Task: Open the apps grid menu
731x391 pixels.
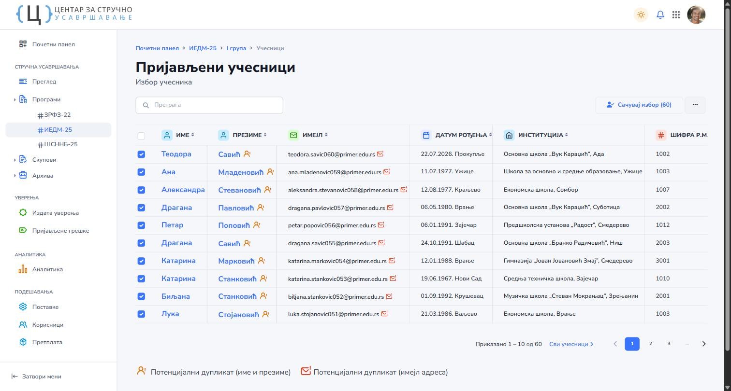Action: (676, 14)
